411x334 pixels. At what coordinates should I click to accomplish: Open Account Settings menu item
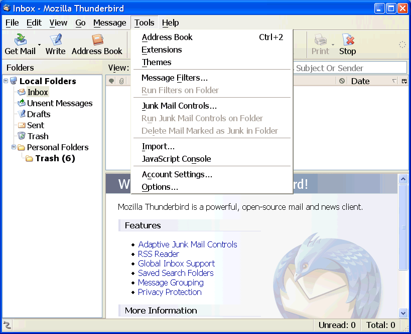tap(212, 174)
